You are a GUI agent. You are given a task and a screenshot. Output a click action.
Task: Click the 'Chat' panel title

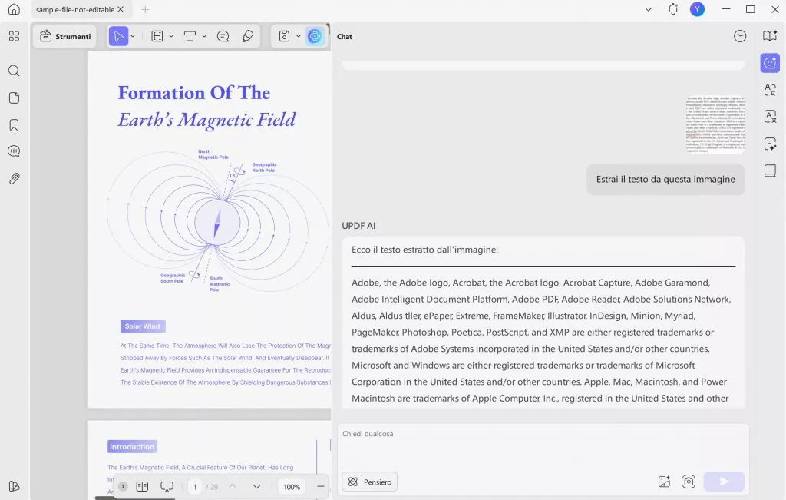pos(345,37)
